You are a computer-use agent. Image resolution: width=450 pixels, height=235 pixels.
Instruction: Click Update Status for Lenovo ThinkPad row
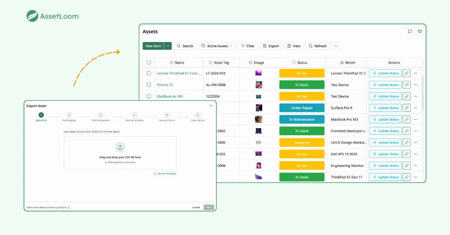[x=385, y=73]
